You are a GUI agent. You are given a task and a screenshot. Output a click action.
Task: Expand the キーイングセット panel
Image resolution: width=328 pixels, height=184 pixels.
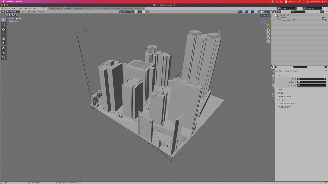285,97
